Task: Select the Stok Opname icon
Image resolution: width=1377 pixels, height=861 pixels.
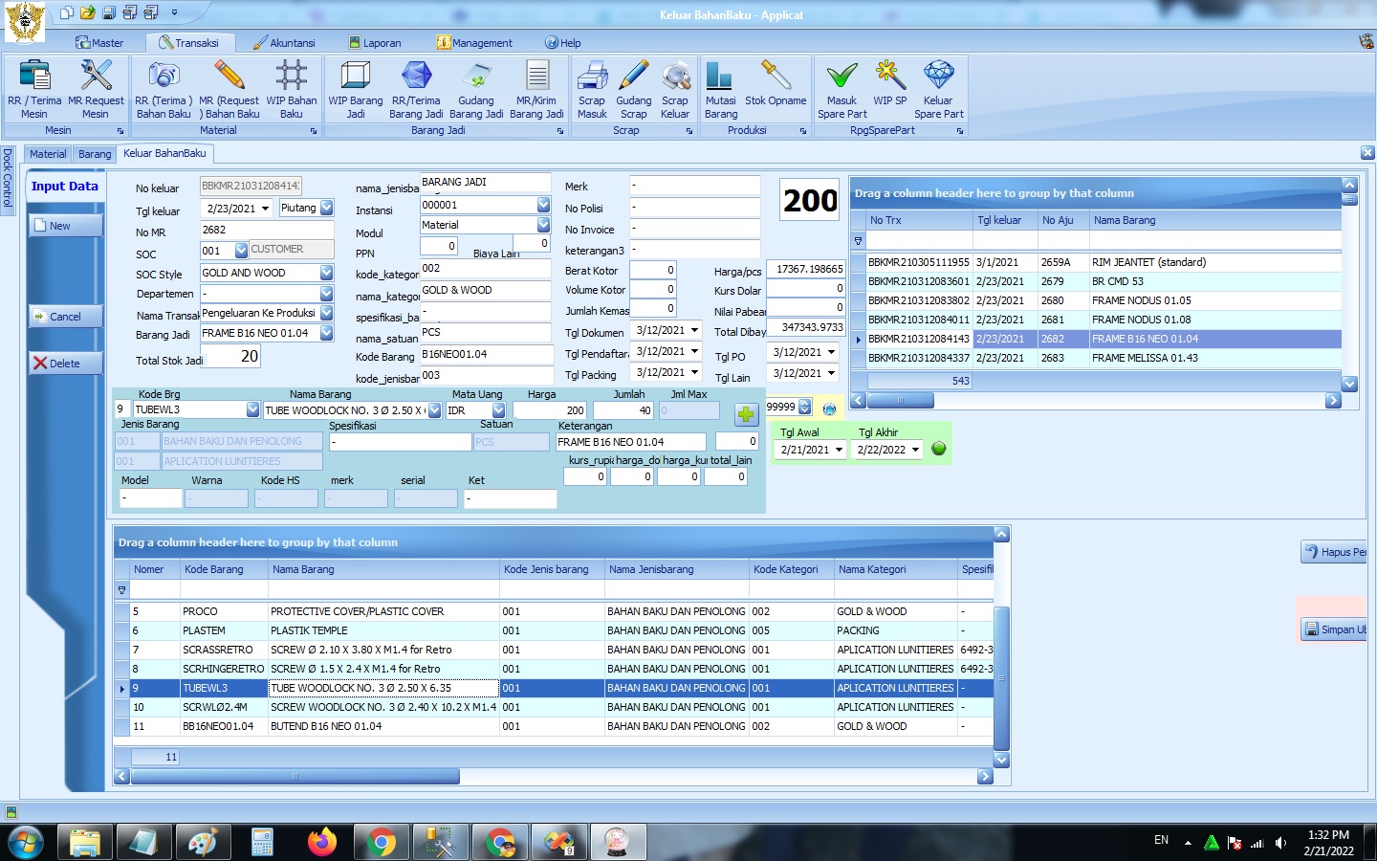Action: 776,88
